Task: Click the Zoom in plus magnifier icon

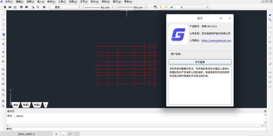Action: 3,90
